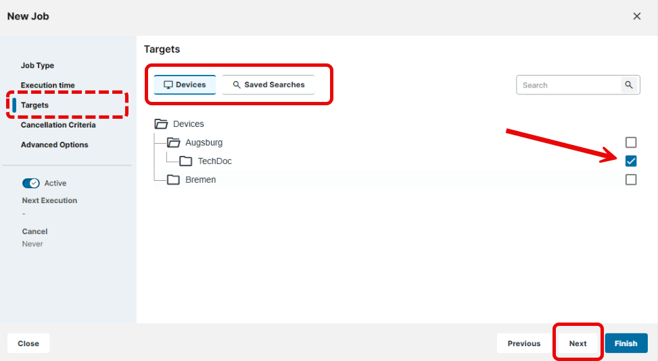Click into the Search input field
658x361 pixels.
tap(569, 85)
